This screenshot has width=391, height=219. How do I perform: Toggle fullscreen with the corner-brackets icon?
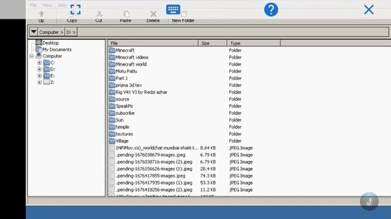pyautogui.click(x=75, y=10)
